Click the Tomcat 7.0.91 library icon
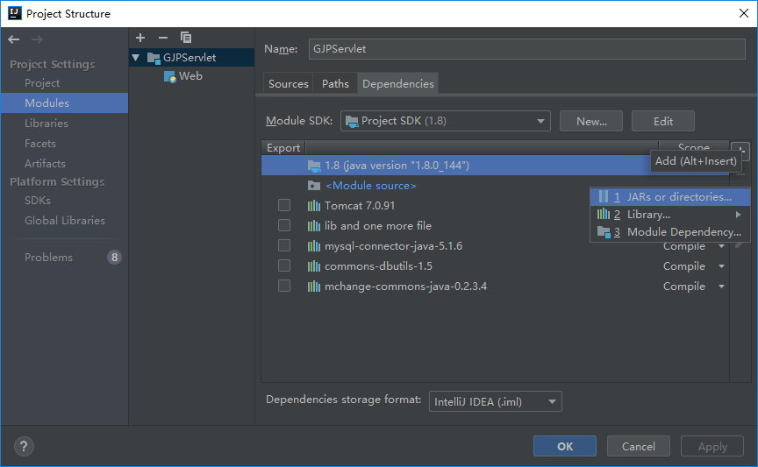This screenshot has height=467, width=758. coord(314,206)
